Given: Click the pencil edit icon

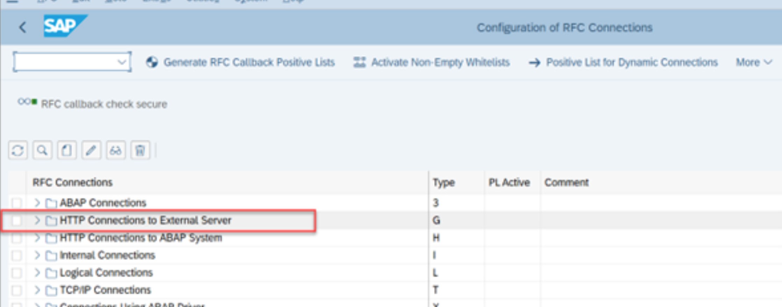Looking at the screenshot, I should [x=91, y=150].
